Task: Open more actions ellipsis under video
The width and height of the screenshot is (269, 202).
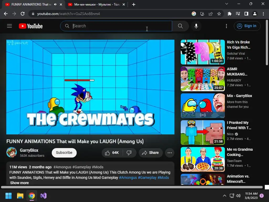Action: [170, 153]
